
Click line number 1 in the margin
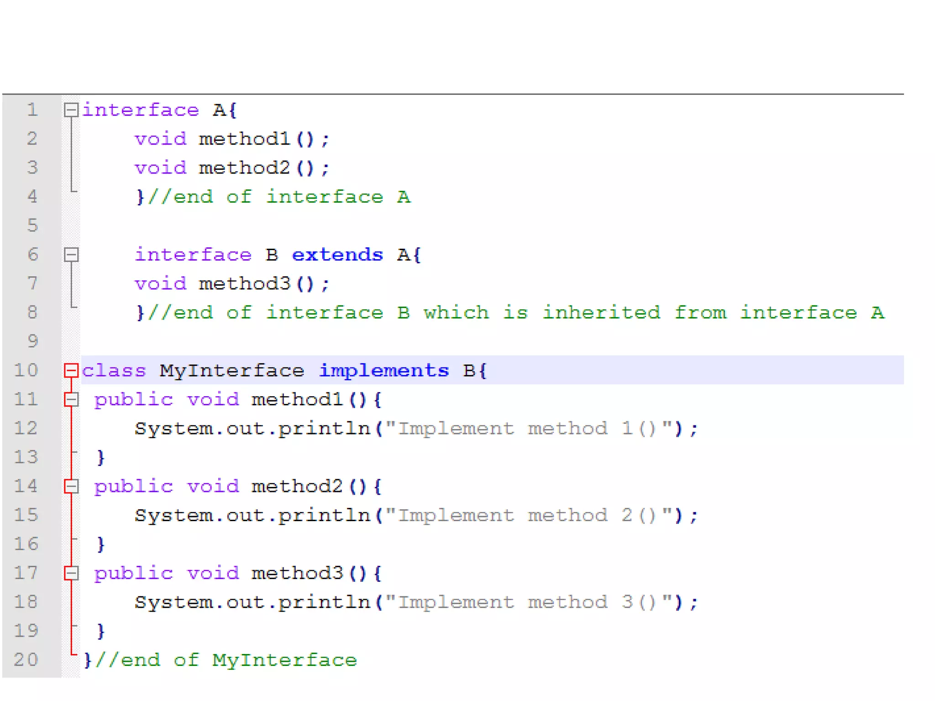(32, 110)
